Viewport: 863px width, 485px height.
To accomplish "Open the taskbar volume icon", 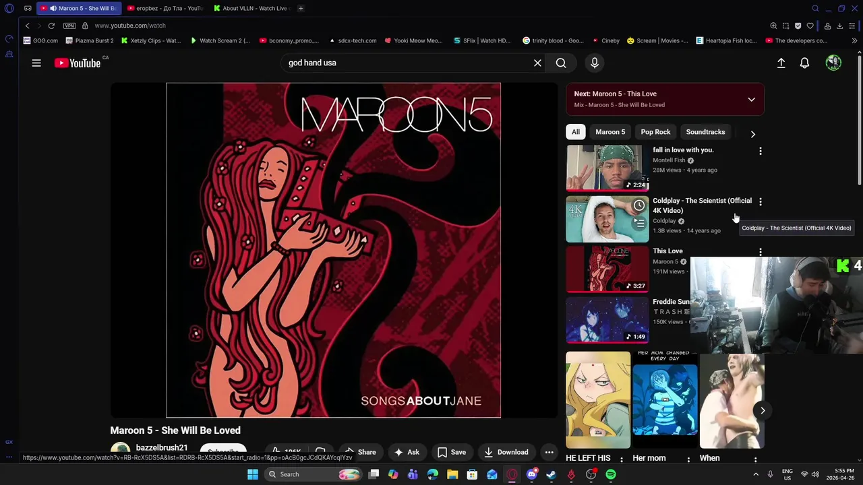I will [x=815, y=474].
